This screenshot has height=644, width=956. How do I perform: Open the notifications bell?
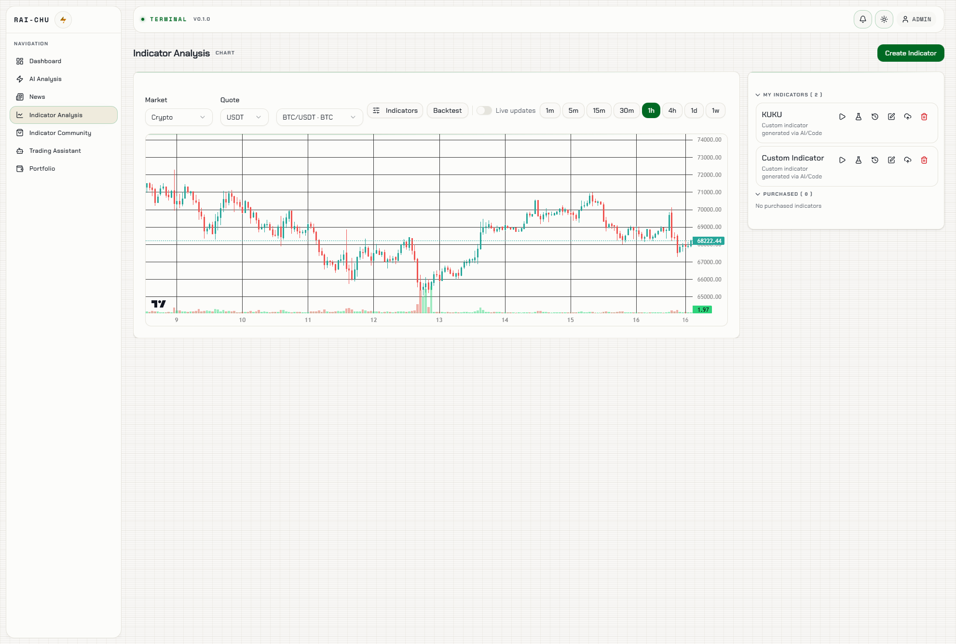tap(863, 19)
